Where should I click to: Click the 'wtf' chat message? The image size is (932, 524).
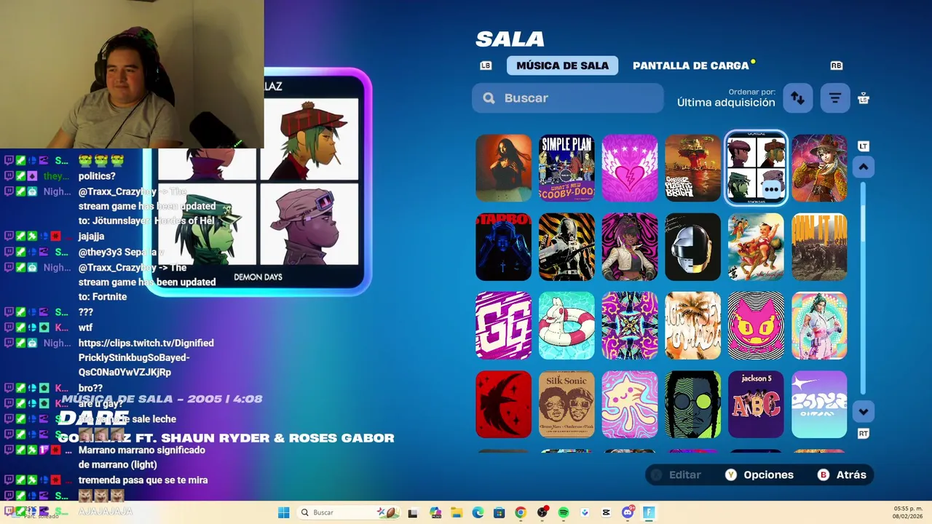point(85,327)
